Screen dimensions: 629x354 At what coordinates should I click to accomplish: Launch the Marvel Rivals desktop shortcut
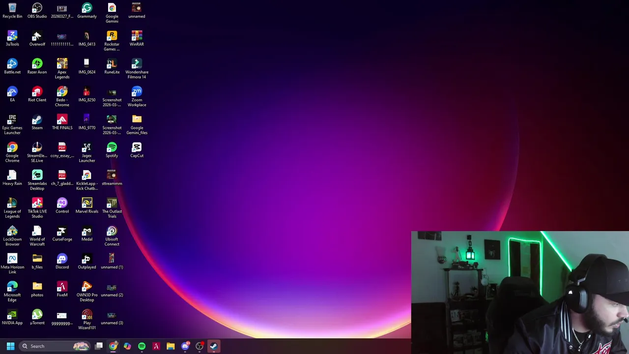(87, 206)
